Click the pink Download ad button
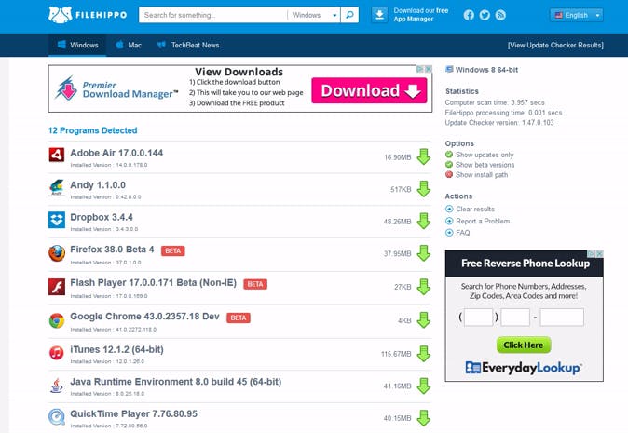This screenshot has width=628, height=433. [369, 90]
